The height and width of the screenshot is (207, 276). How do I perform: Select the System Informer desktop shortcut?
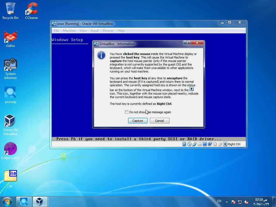tap(11, 69)
